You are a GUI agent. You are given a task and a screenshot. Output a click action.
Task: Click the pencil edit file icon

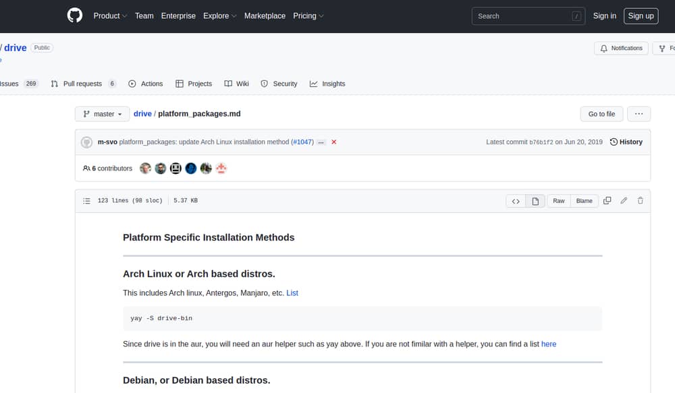tap(624, 201)
